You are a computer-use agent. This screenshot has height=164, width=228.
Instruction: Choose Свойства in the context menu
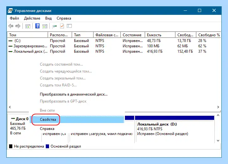(x=77, y=120)
